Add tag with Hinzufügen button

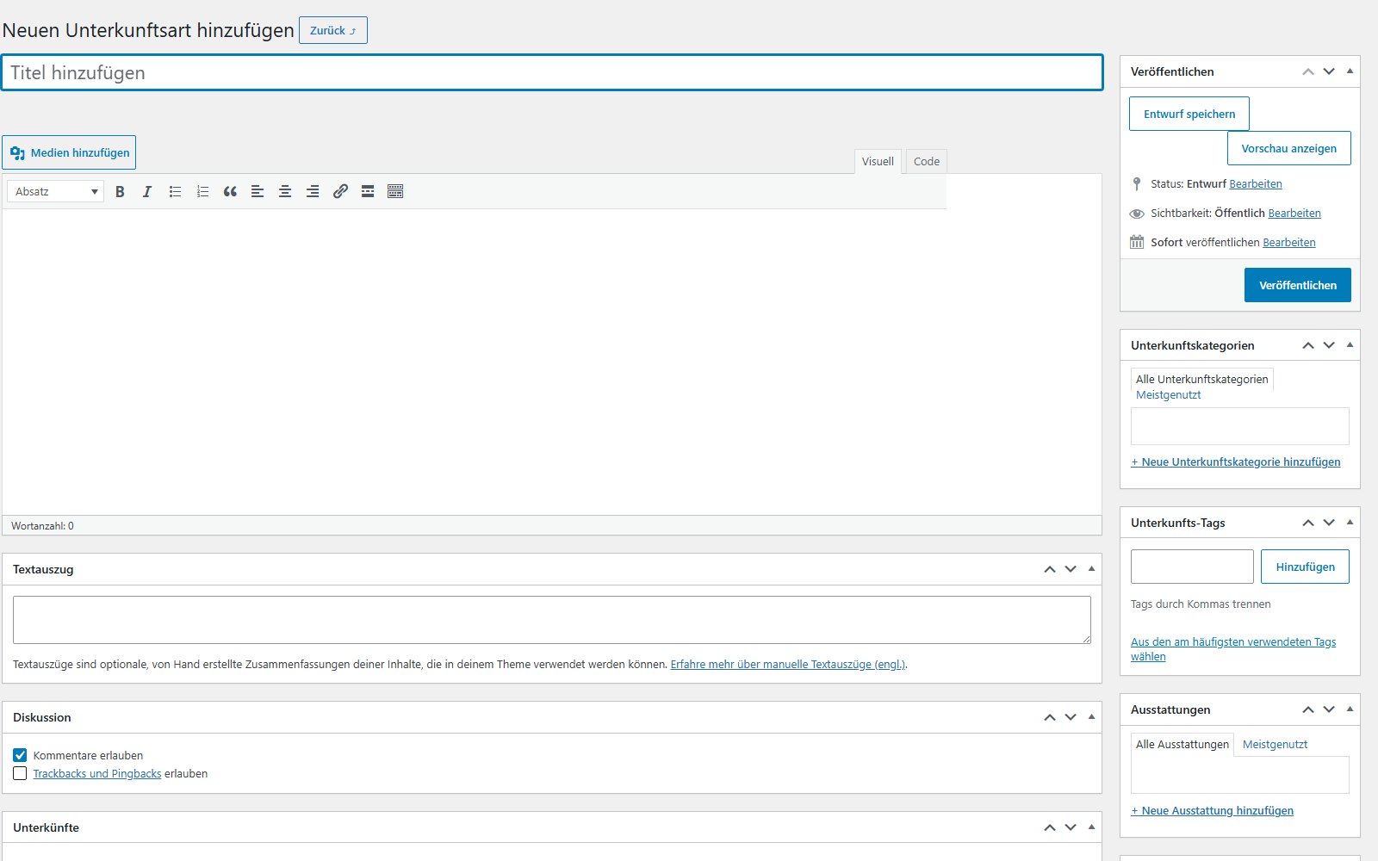pos(1306,567)
